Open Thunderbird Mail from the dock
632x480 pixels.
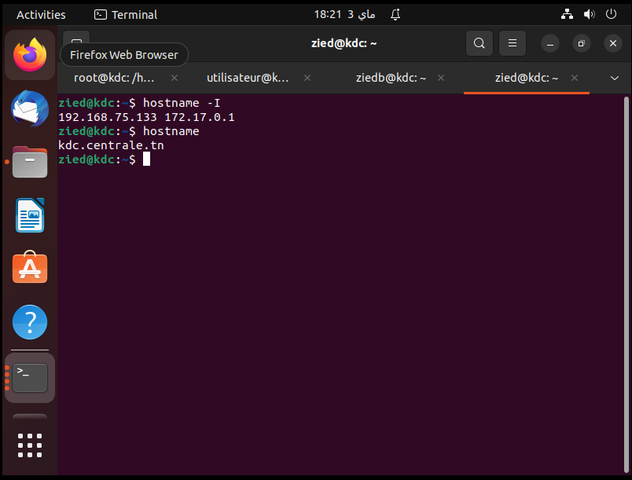pos(30,108)
